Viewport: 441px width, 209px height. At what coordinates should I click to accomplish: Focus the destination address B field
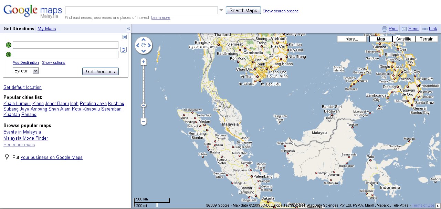click(65, 55)
